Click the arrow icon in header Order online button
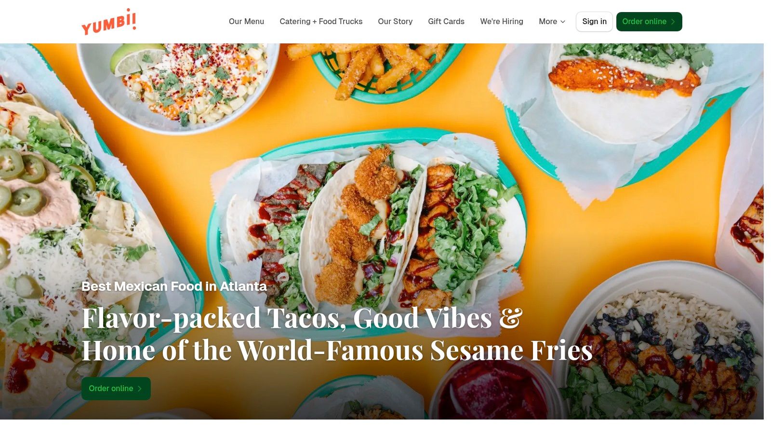 pyautogui.click(x=673, y=22)
